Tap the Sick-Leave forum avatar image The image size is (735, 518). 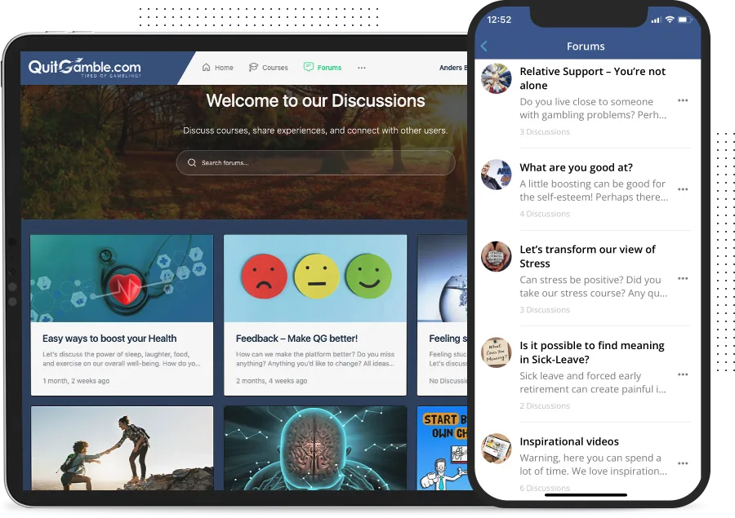[x=496, y=352]
